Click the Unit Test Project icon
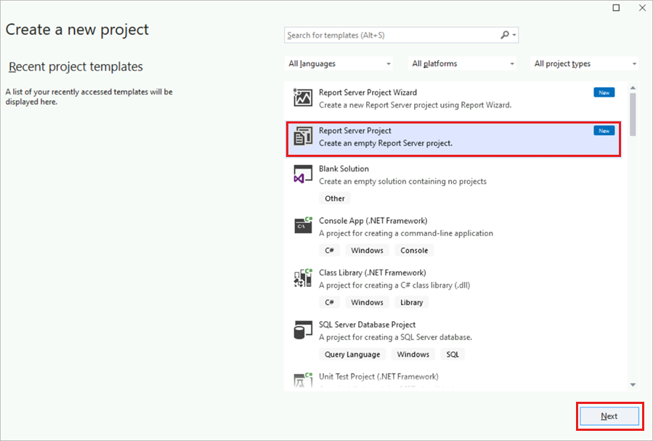Image resolution: width=653 pixels, height=441 pixels. [x=304, y=379]
